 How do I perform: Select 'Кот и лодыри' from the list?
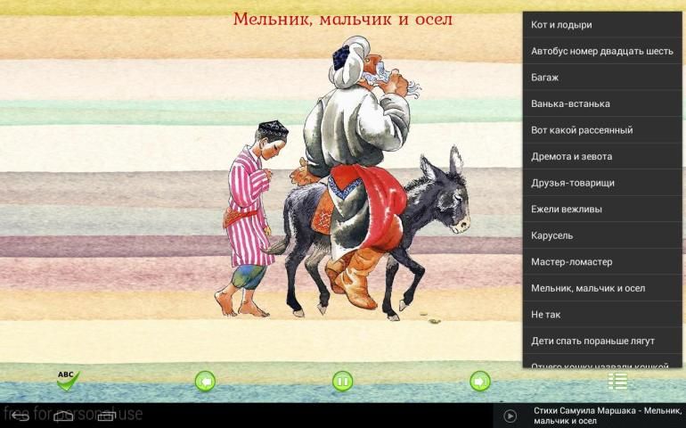[x=602, y=25]
